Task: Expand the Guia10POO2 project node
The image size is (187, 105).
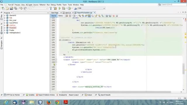Action: click(5, 23)
